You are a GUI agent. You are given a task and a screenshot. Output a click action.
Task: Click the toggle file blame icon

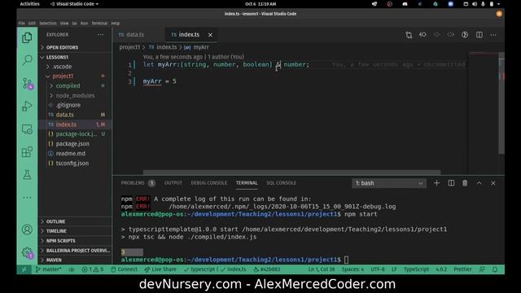[465, 34]
